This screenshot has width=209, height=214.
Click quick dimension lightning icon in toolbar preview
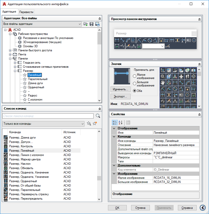pyautogui.click(x=161, y=40)
